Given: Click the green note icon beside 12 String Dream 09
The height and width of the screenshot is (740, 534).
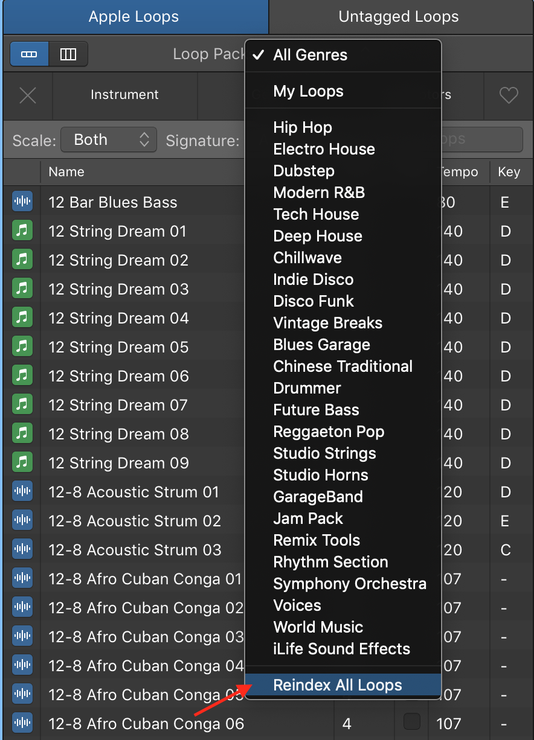Looking at the screenshot, I should tap(22, 463).
